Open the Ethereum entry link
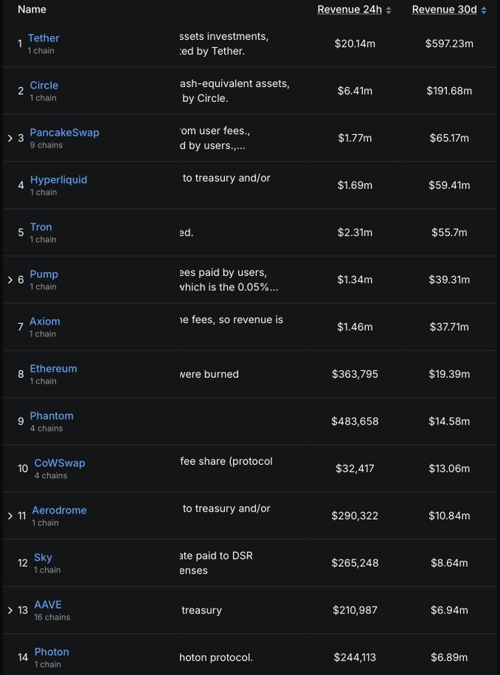The image size is (500, 675). click(53, 369)
